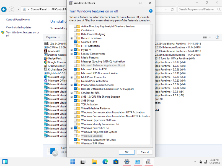The width and height of the screenshot is (222, 166).
Task: Check the Windows Hypervisor Platform checkbox
Action: tap(75, 120)
